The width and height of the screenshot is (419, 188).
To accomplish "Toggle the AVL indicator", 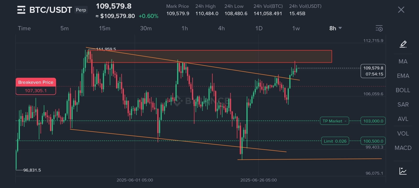I will [x=403, y=119].
